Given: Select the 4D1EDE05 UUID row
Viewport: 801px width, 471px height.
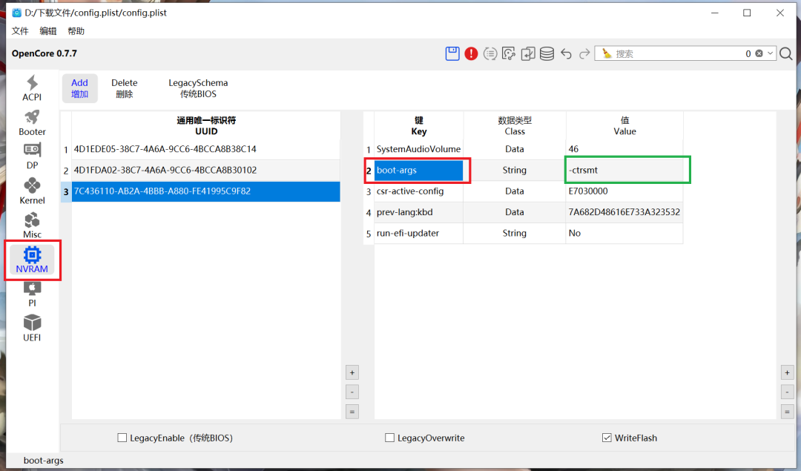Looking at the screenshot, I should (x=165, y=149).
